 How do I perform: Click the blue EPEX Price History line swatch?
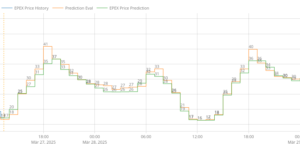[x=7, y=8]
